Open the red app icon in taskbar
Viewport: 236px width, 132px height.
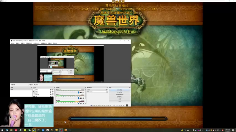coord(16,130)
